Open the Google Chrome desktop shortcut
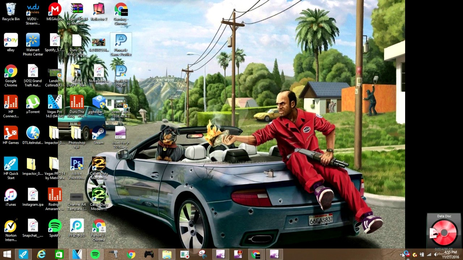Viewport: 463px width, 260px height. point(11,76)
